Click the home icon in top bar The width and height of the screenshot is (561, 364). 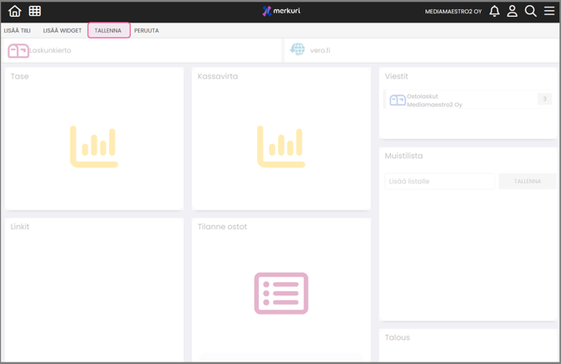tap(14, 11)
